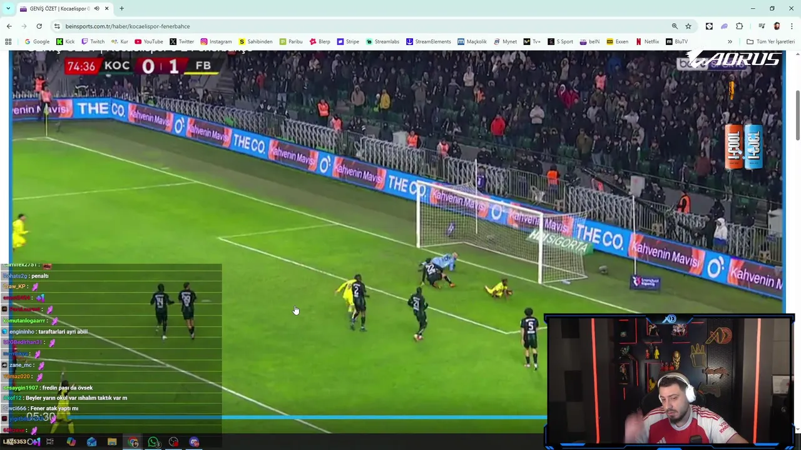Mute audio on the GENİŞ ÖZET tab
This screenshot has height=450, width=801.
coord(96,9)
